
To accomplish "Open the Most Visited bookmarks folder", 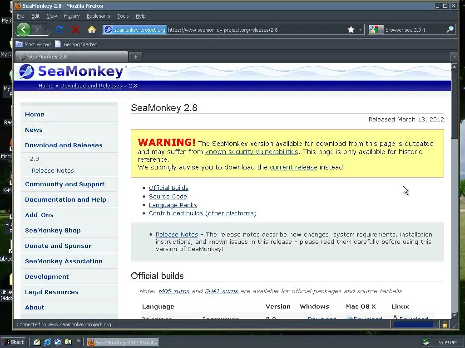I will click(x=33, y=44).
